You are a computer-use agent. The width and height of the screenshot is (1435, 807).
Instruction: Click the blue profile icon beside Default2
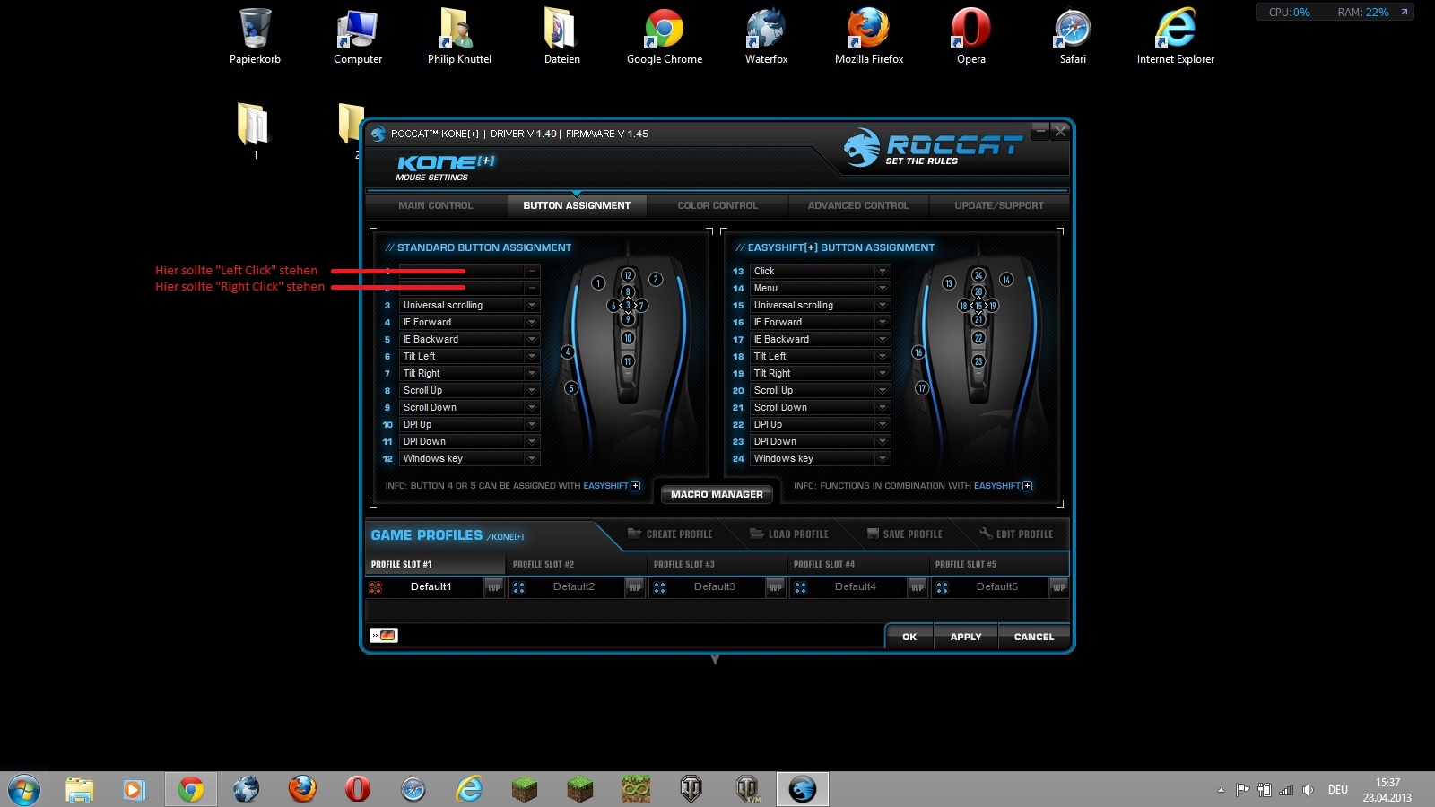[518, 587]
